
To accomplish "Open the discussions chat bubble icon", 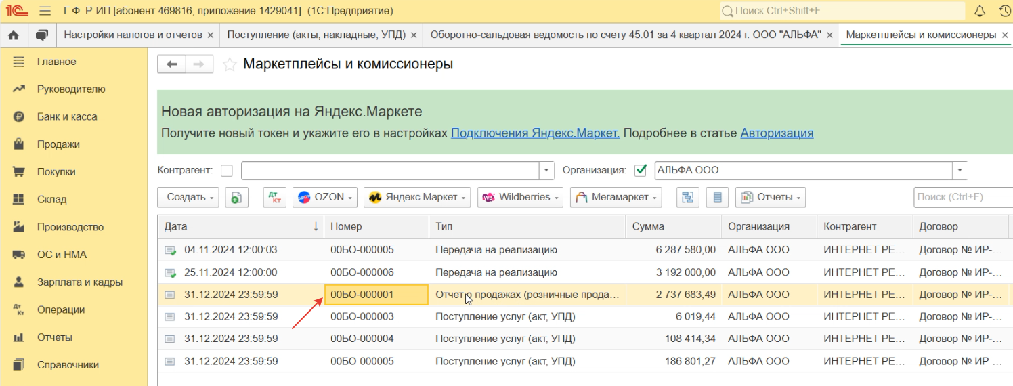I will click(42, 35).
